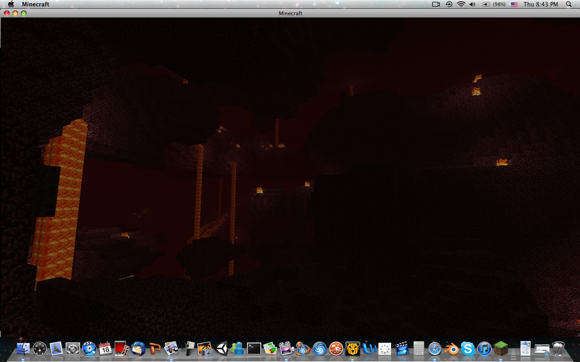
Task: Launch Minecraft from the grass block Dock icon
Action: coord(500,349)
